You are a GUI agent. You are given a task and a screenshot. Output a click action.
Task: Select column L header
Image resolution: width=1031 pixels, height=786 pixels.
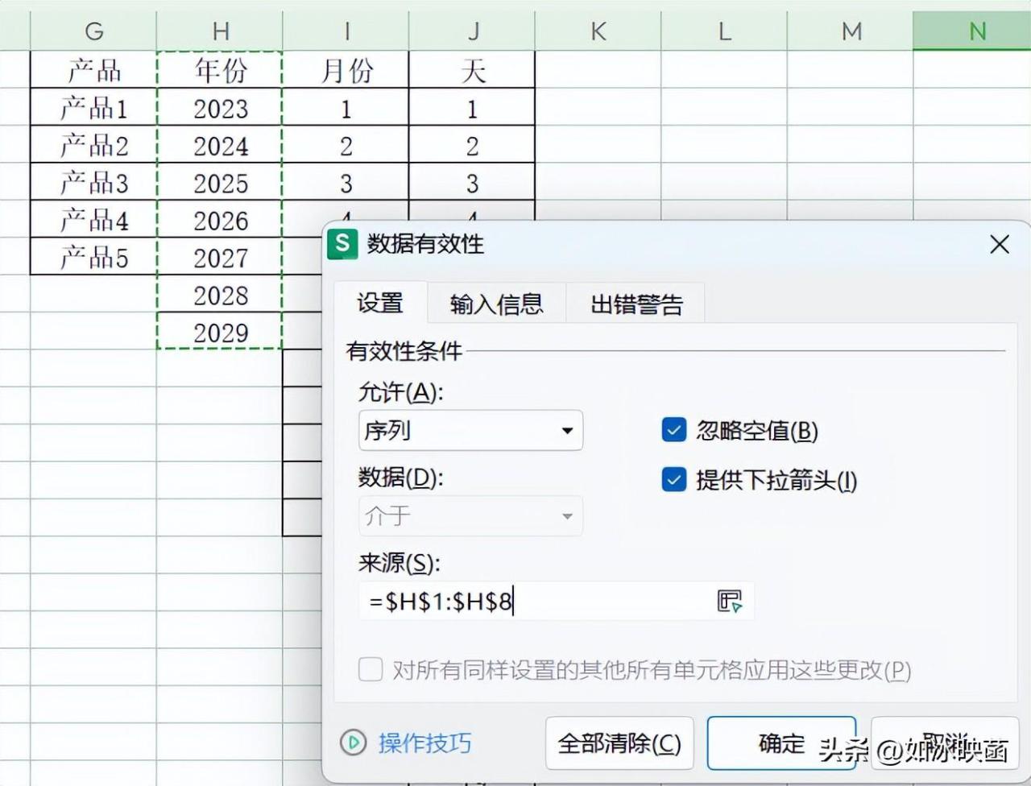(x=724, y=31)
